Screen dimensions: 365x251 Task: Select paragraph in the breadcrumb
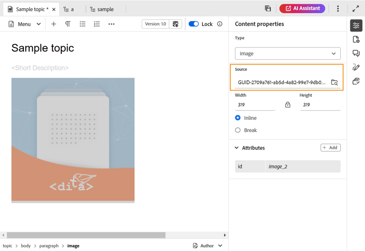click(x=49, y=246)
